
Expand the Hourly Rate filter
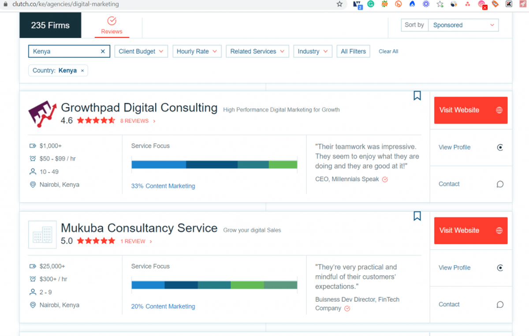(x=197, y=51)
